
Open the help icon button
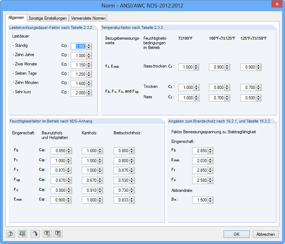11,234
